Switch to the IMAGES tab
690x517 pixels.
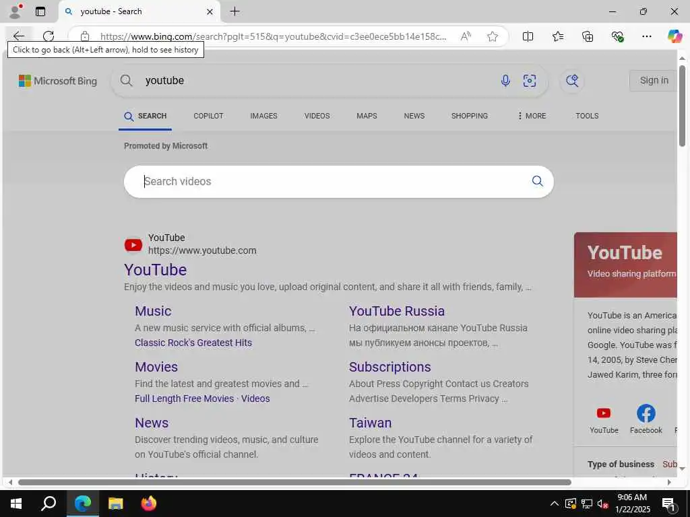pos(263,116)
